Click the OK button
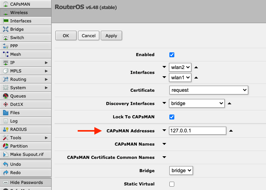 point(66,36)
